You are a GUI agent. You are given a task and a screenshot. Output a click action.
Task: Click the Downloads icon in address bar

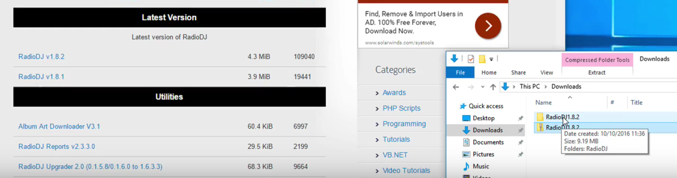click(x=505, y=86)
